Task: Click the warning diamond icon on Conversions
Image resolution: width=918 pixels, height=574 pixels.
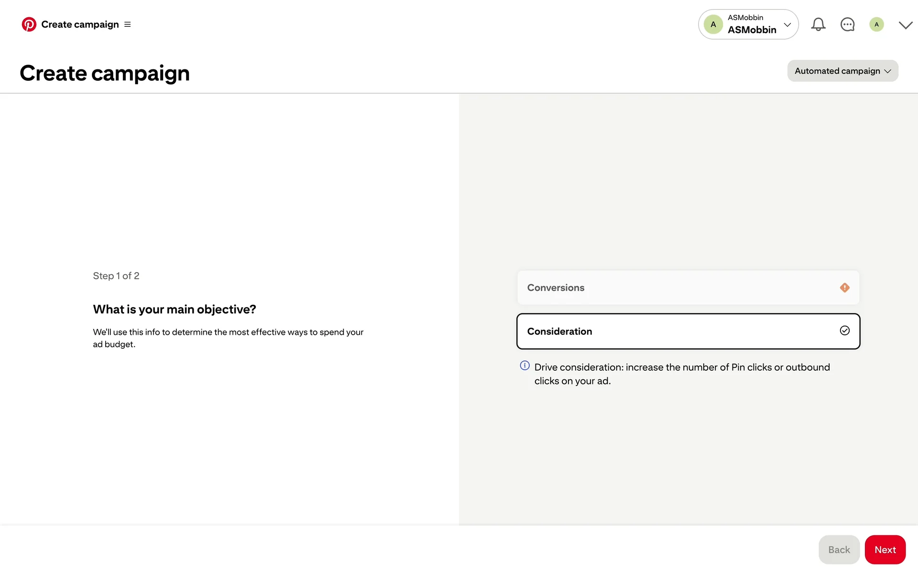Action: [844, 287]
